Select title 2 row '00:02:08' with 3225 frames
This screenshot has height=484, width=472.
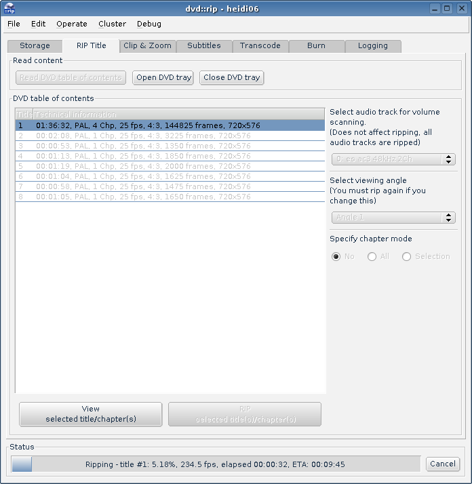170,136
